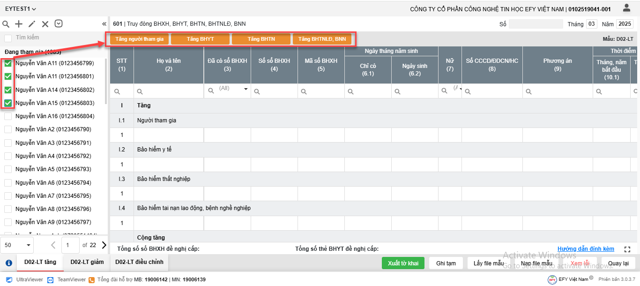Click the Tăng người tham gia button
Image resolution: width=640 pixels, height=286 pixels.
[x=139, y=39]
